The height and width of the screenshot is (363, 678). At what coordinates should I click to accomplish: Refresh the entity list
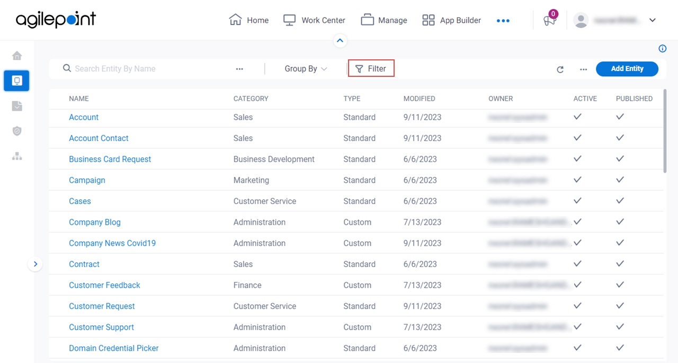560,69
